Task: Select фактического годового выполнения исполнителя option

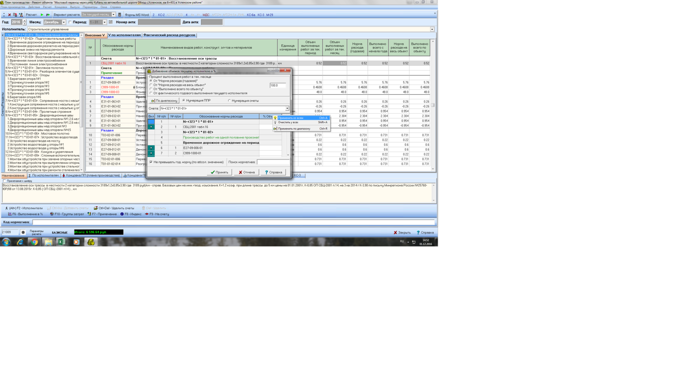Action: click(151, 93)
